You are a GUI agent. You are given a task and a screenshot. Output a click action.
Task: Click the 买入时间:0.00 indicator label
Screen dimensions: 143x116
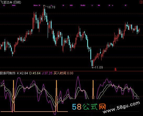pyautogui.click(x=63, y=73)
